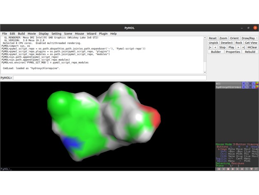The width and height of the screenshot is (259, 195).
Task: Open the Display menu
Action: click(x=44, y=33)
